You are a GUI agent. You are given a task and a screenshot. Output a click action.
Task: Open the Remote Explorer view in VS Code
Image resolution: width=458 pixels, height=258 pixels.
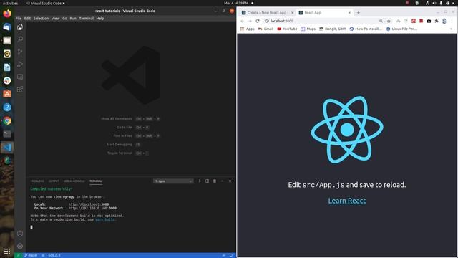pyautogui.click(x=20, y=77)
